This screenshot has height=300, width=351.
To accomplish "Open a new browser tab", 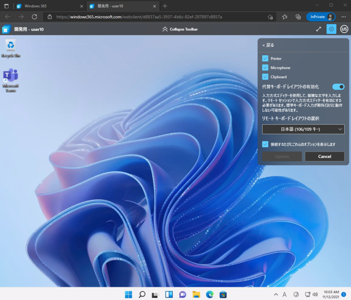I will 165,6.
